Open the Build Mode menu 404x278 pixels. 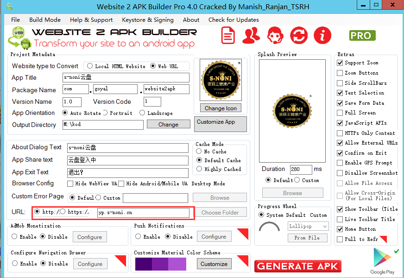point(45,19)
